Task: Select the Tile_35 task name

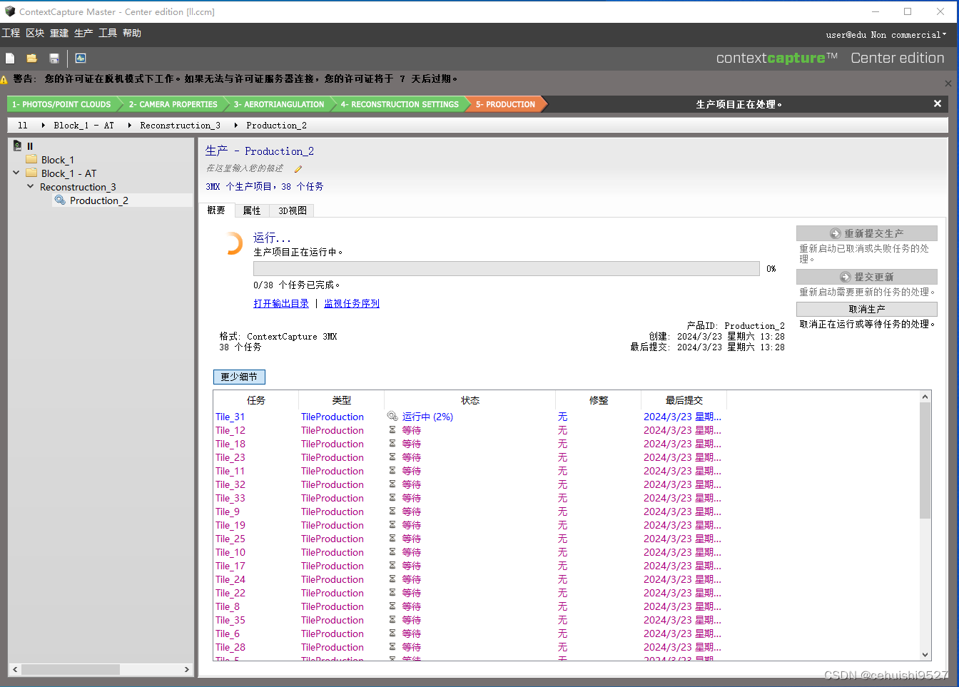Action: pyautogui.click(x=230, y=620)
